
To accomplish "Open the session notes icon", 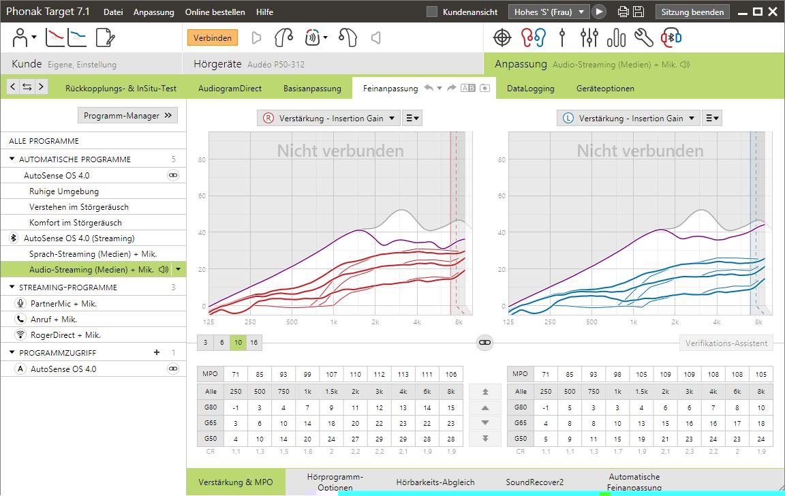I will coord(105,38).
